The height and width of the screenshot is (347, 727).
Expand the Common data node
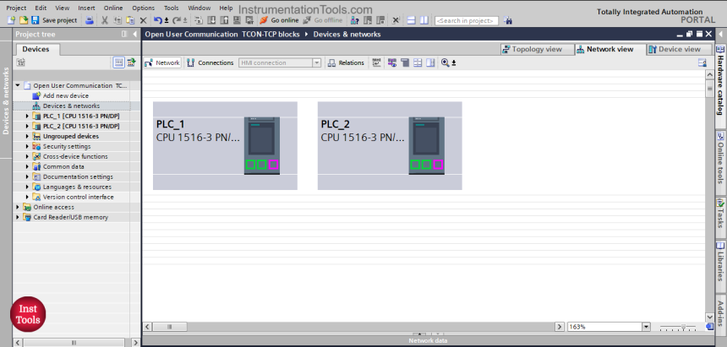click(27, 166)
